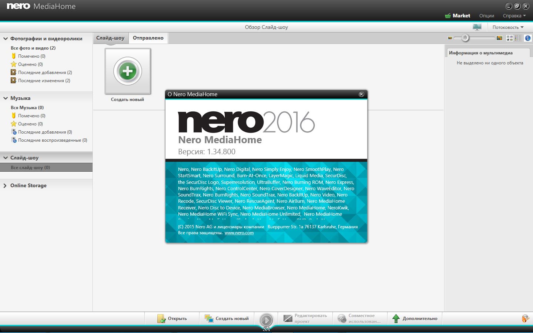Follow the www.nero.com link
The height and width of the screenshot is (333, 533).
coord(239,233)
